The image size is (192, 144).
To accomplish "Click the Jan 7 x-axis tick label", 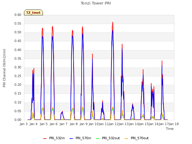I will tap(63, 124).
